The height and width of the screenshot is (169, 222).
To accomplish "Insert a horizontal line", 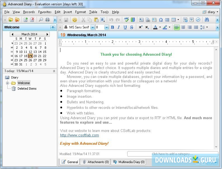I will (167, 20).
